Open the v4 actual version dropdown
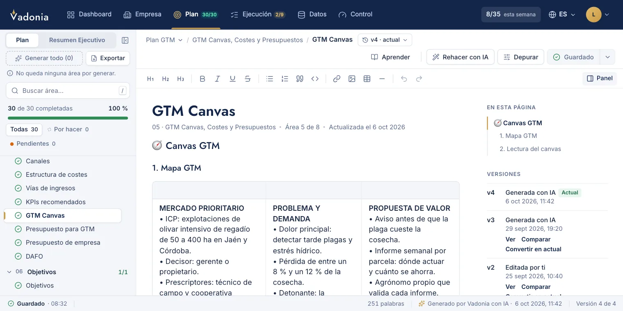This screenshot has width=623, height=311. 385,40
